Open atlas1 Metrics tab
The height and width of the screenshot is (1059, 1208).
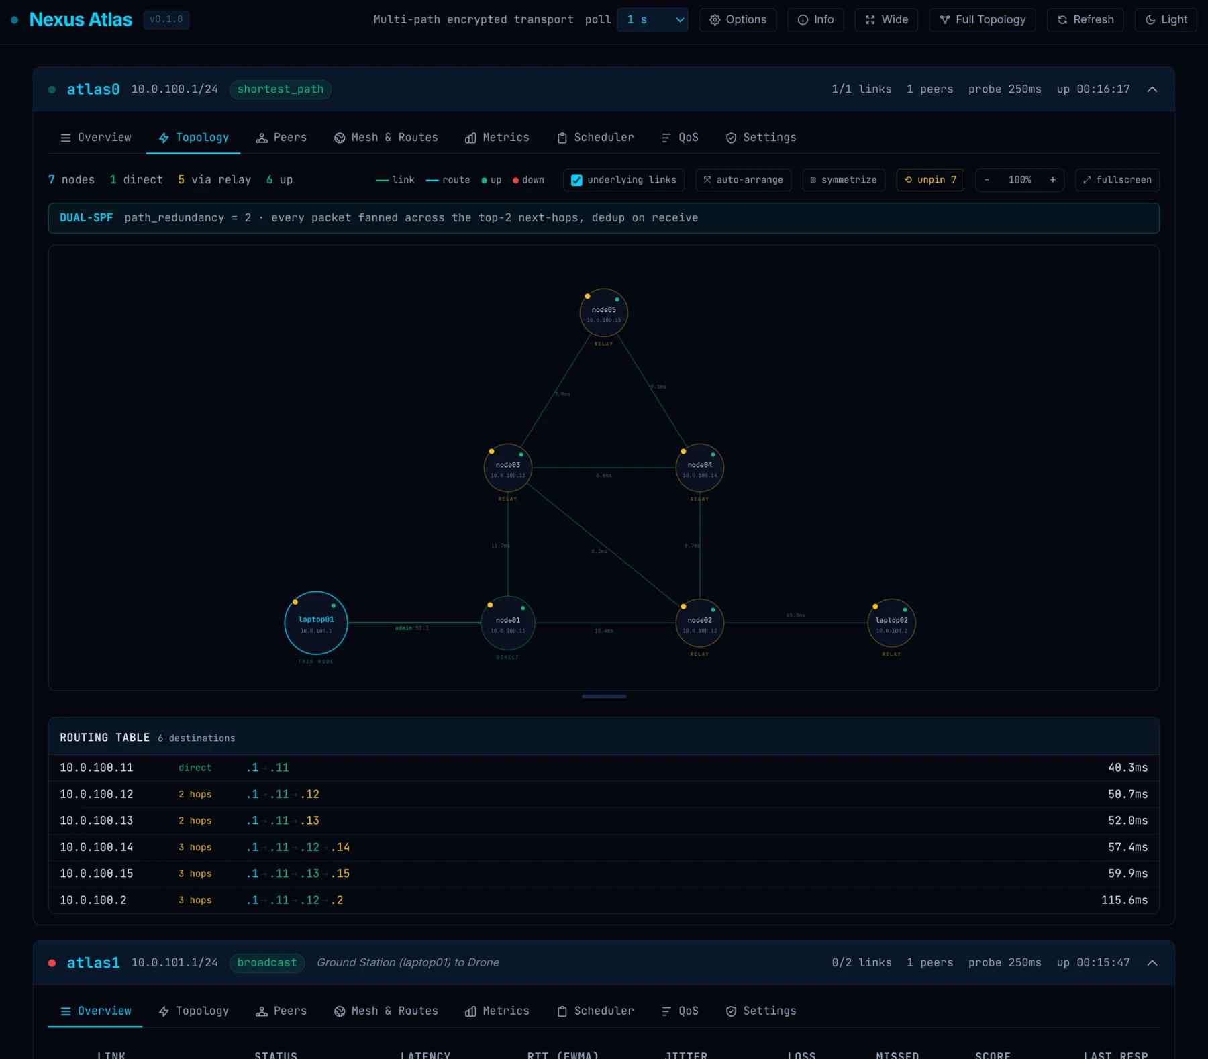tap(497, 1011)
